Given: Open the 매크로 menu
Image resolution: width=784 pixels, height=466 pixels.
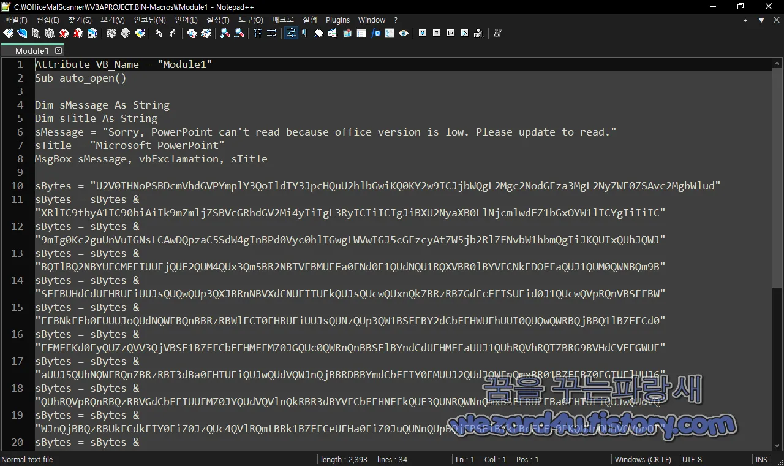Looking at the screenshot, I should tap(283, 20).
